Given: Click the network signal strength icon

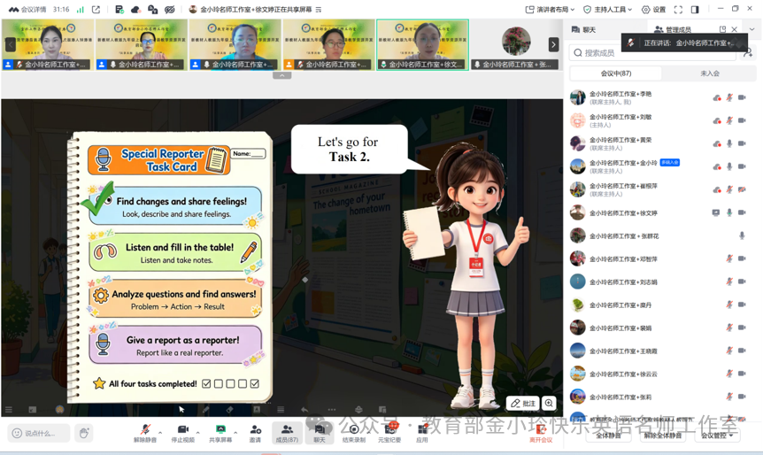Looking at the screenshot, I should pos(81,9).
